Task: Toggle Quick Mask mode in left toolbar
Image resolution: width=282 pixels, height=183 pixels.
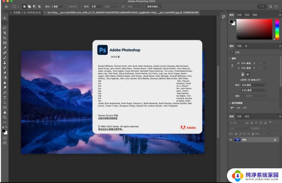Action: pyautogui.click(x=5, y=138)
